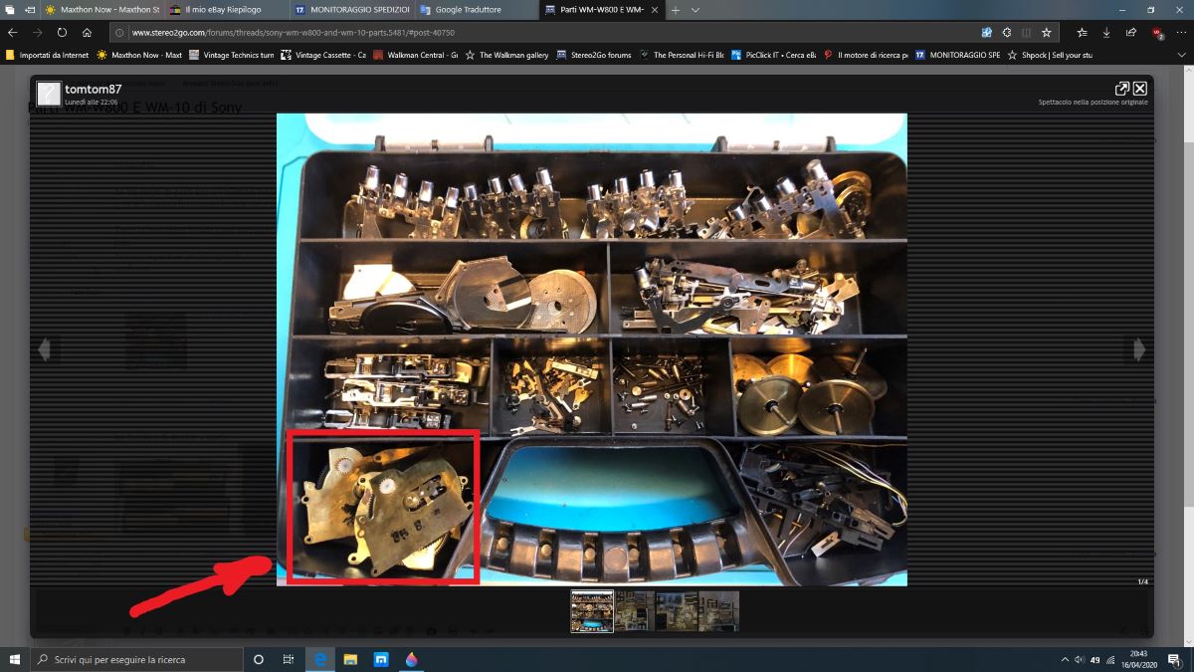The width and height of the screenshot is (1194, 672).
Task: Open Cortana circle on the taskbar
Action: pos(259,659)
